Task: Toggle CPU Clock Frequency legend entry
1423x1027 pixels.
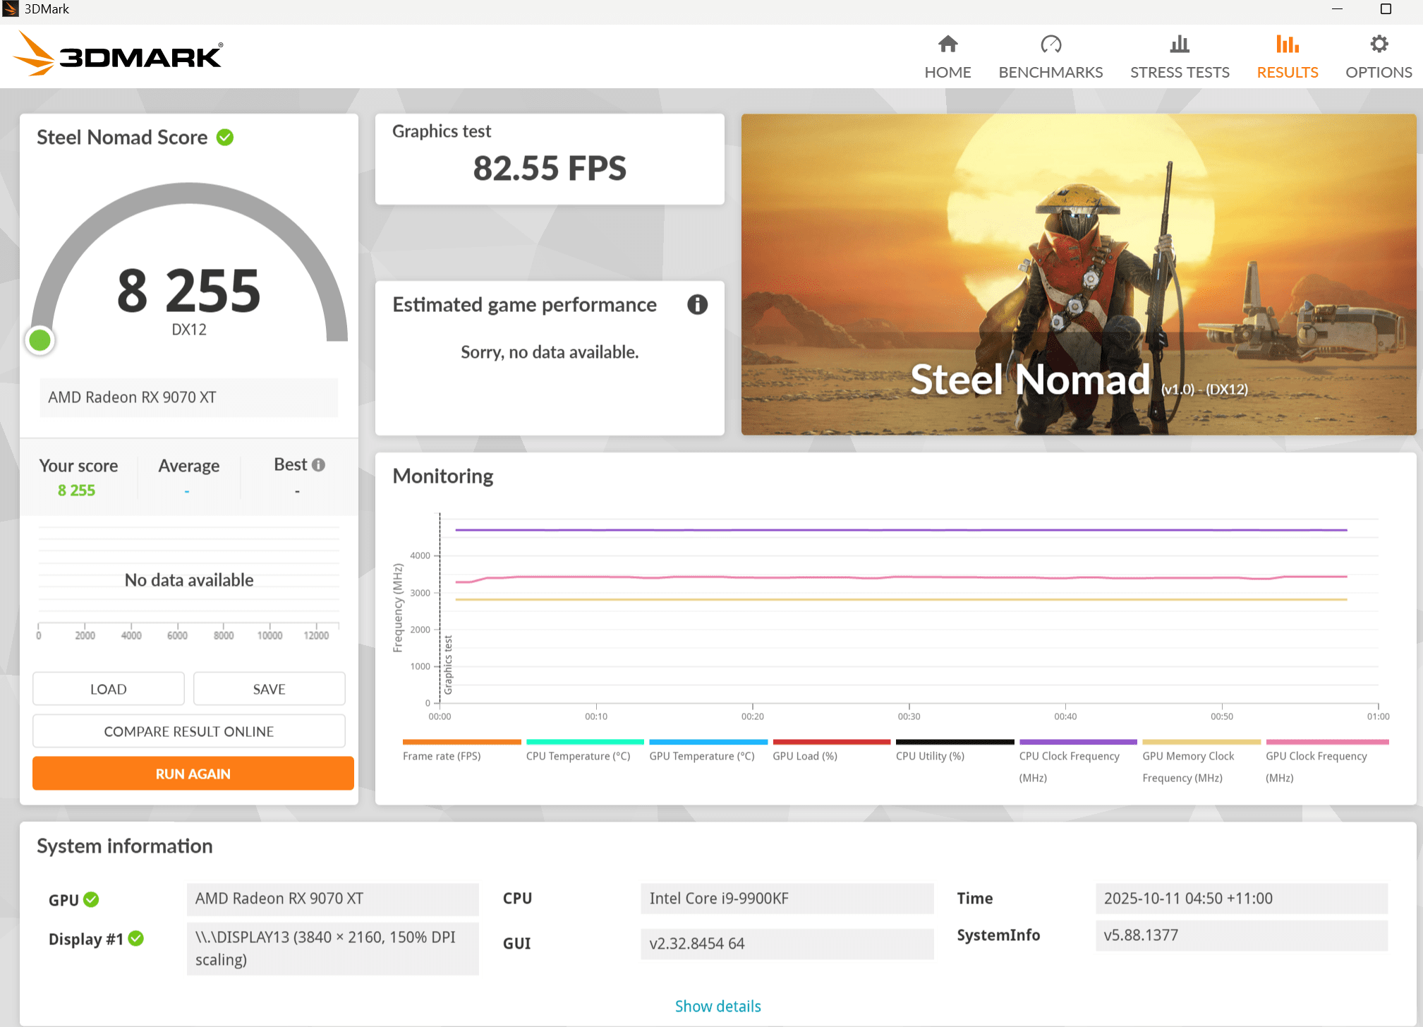Action: click(1069, 756)
